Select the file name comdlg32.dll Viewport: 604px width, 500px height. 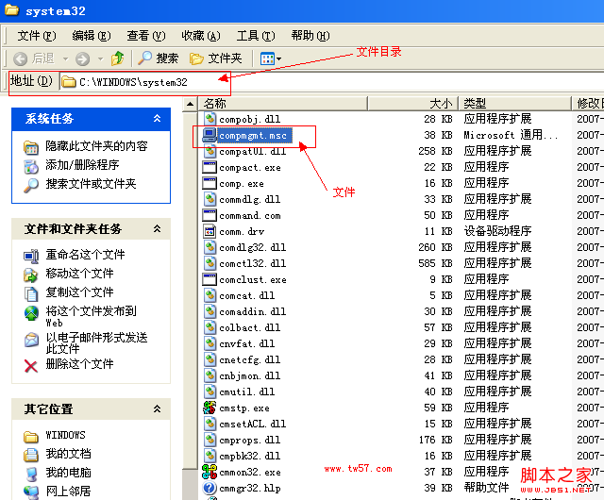[253, 247]
